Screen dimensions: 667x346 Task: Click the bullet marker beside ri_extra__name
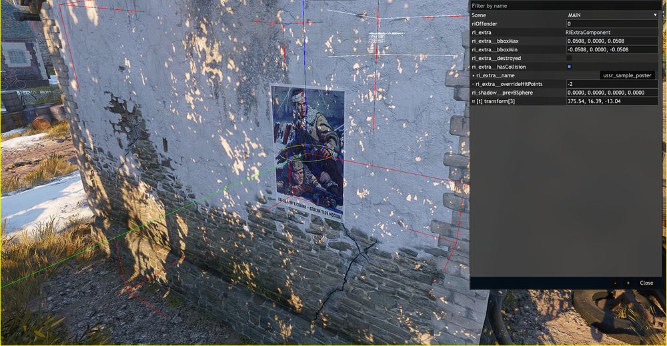tap(473, 75)
